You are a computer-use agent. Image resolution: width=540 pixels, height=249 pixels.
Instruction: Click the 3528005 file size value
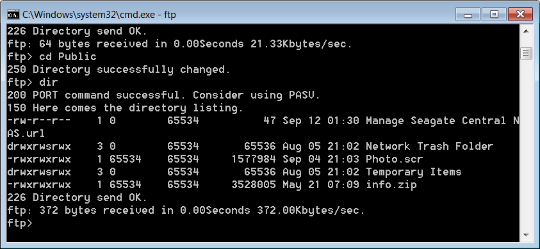[254, 185]
